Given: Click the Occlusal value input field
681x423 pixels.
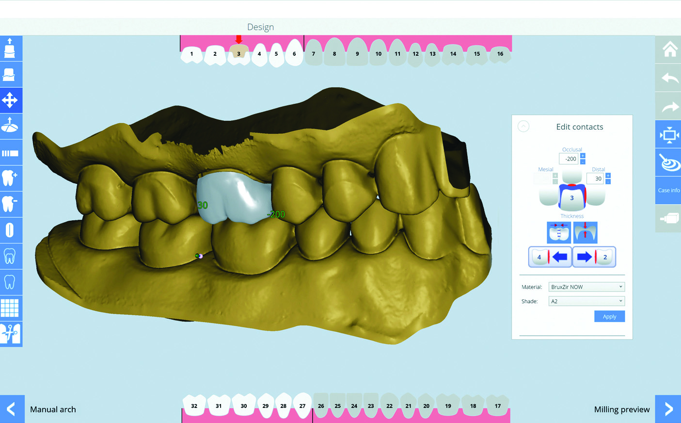Looking at the screenshot, I should (x=569, y=159).
